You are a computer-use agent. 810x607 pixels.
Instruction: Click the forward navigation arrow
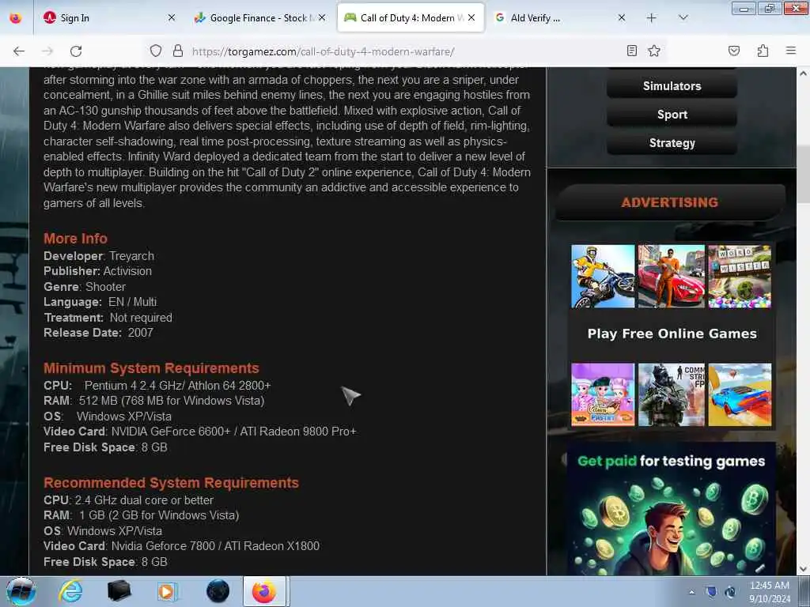(47, 51)
